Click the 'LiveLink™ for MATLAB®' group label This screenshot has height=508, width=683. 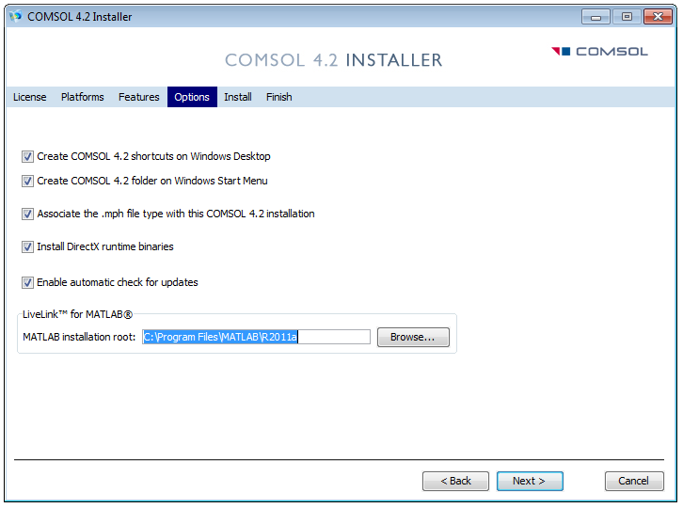77,314
